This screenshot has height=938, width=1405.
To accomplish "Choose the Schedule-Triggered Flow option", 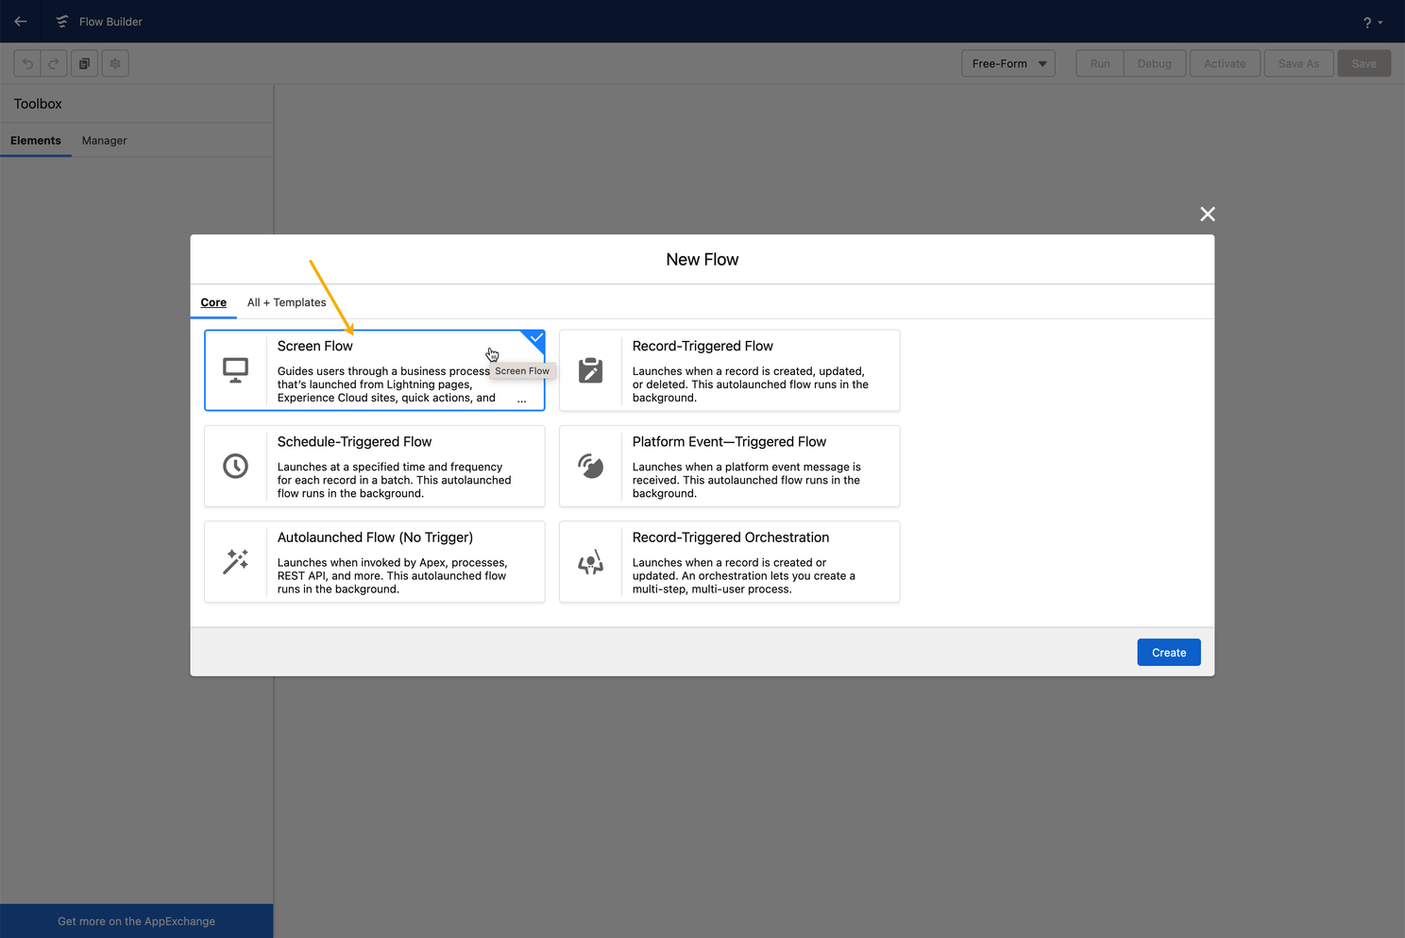I will tap(375, 466).
